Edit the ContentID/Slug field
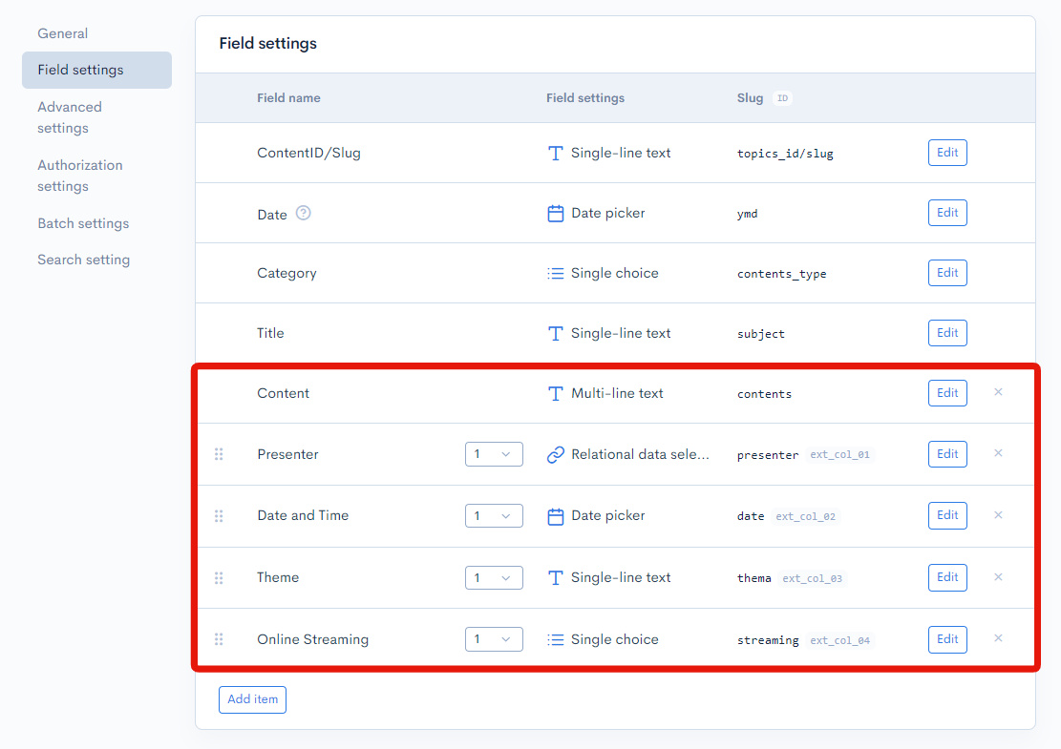1061x749 pixels. coord(947,153)
